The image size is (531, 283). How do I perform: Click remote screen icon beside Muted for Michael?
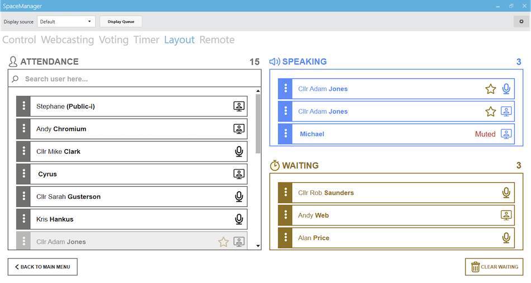coord(506,134)
